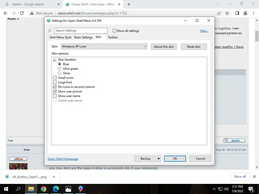The width and height of the screenshot is (259, 194).
Task: Click the Top link in forum
Action: [10, 140]
